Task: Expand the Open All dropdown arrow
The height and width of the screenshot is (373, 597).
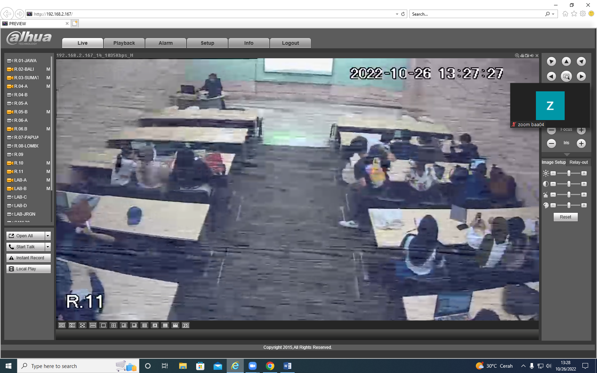Action: (48, 236)
